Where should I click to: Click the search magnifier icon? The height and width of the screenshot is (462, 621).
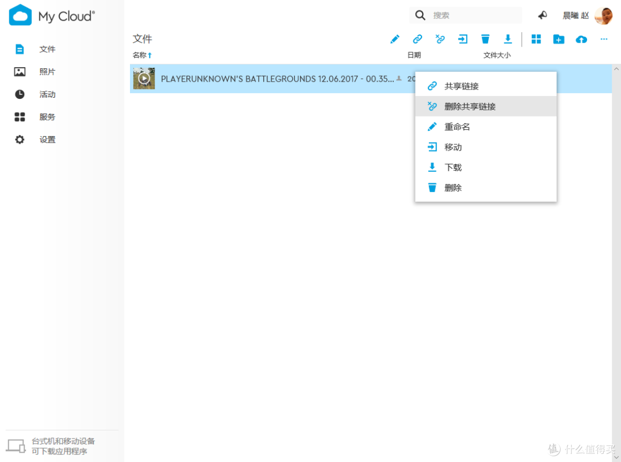pyautogui.click(x=420, y=16)
